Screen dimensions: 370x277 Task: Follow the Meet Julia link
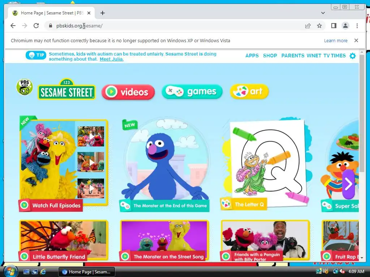click(x=112, y=59)
